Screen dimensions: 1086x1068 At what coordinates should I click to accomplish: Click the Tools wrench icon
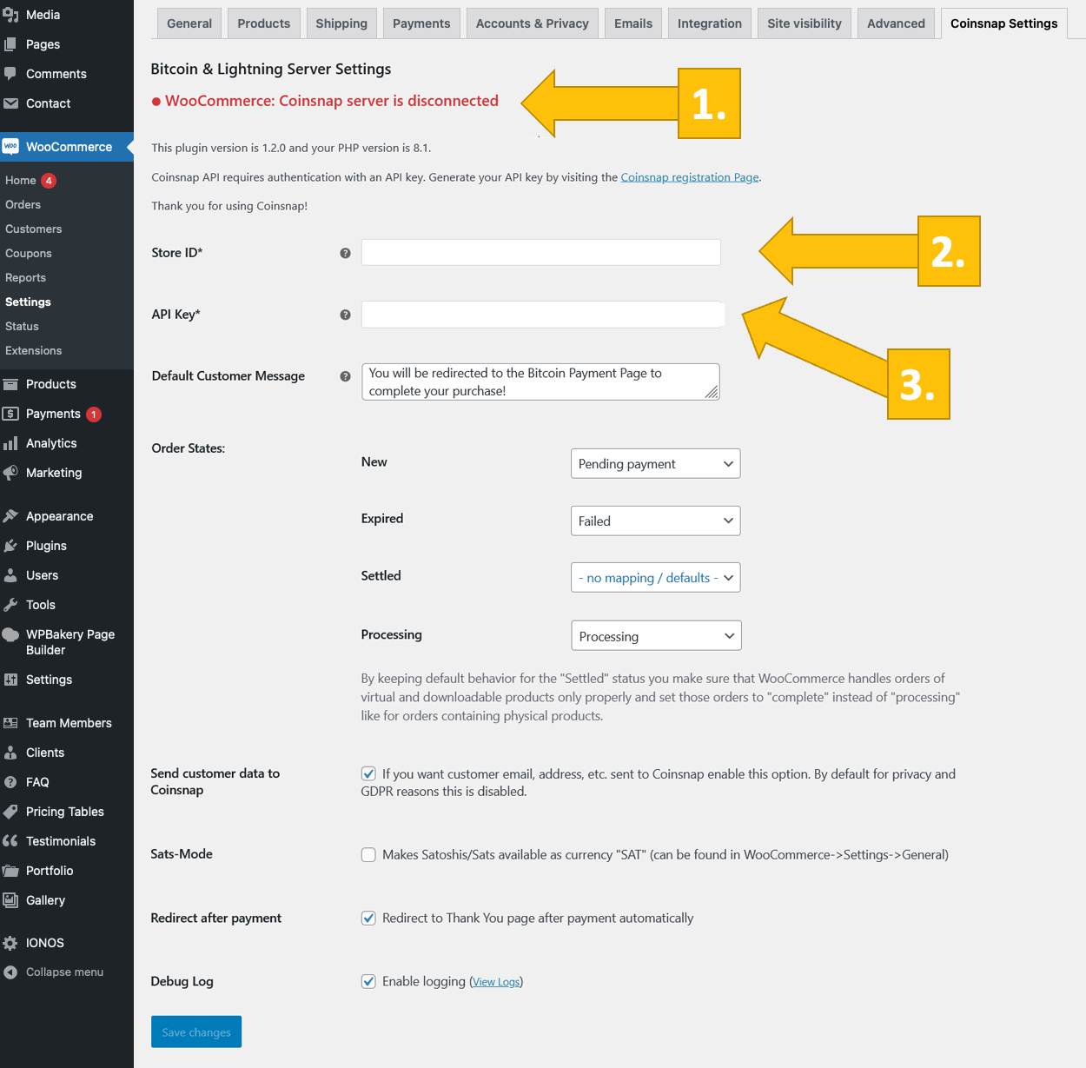(x=10, y=605)
